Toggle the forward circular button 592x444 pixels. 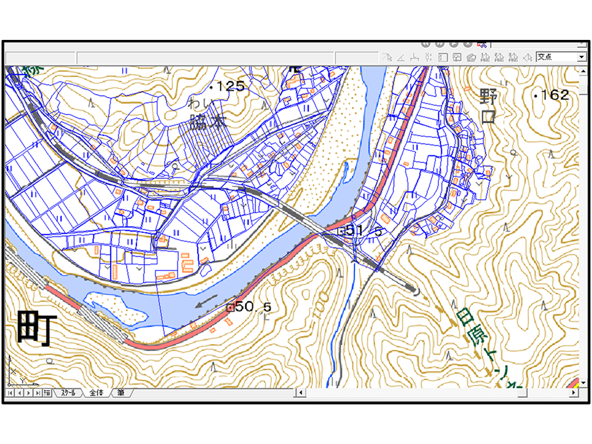[441, 44]
